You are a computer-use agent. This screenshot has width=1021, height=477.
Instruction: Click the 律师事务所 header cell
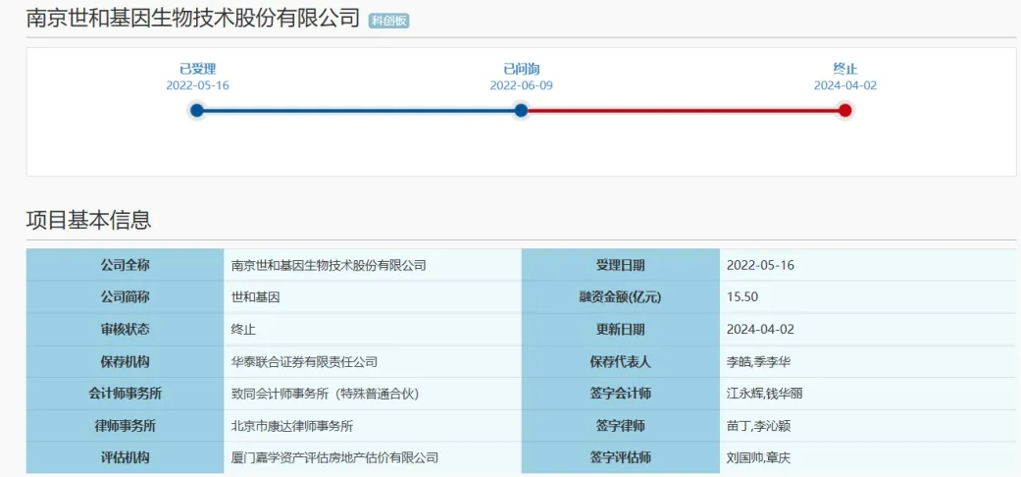point(125,426)
